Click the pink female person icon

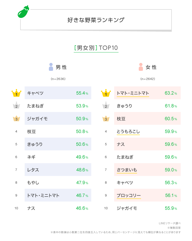141,67
